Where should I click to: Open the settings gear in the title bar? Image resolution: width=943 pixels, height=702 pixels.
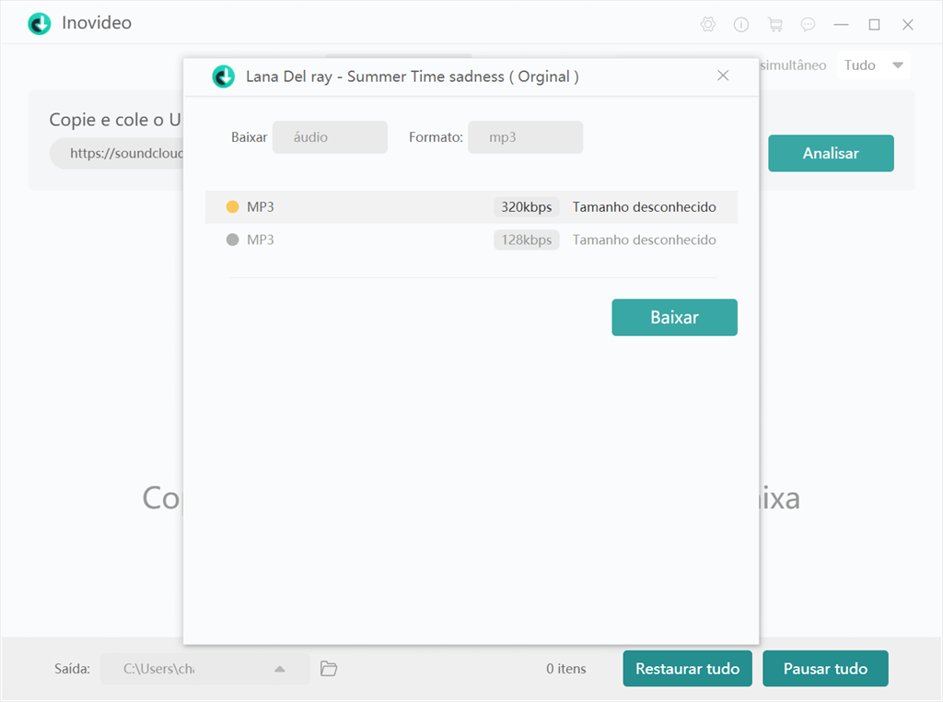(708, 24)
